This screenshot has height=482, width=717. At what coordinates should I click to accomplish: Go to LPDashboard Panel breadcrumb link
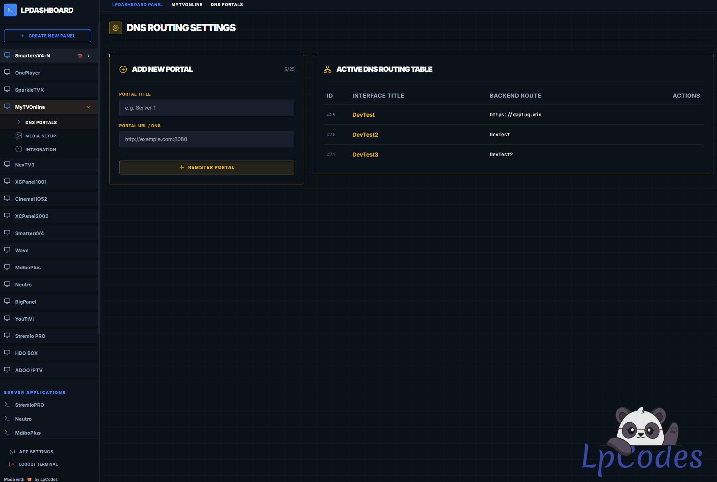(x=138, y=5)
